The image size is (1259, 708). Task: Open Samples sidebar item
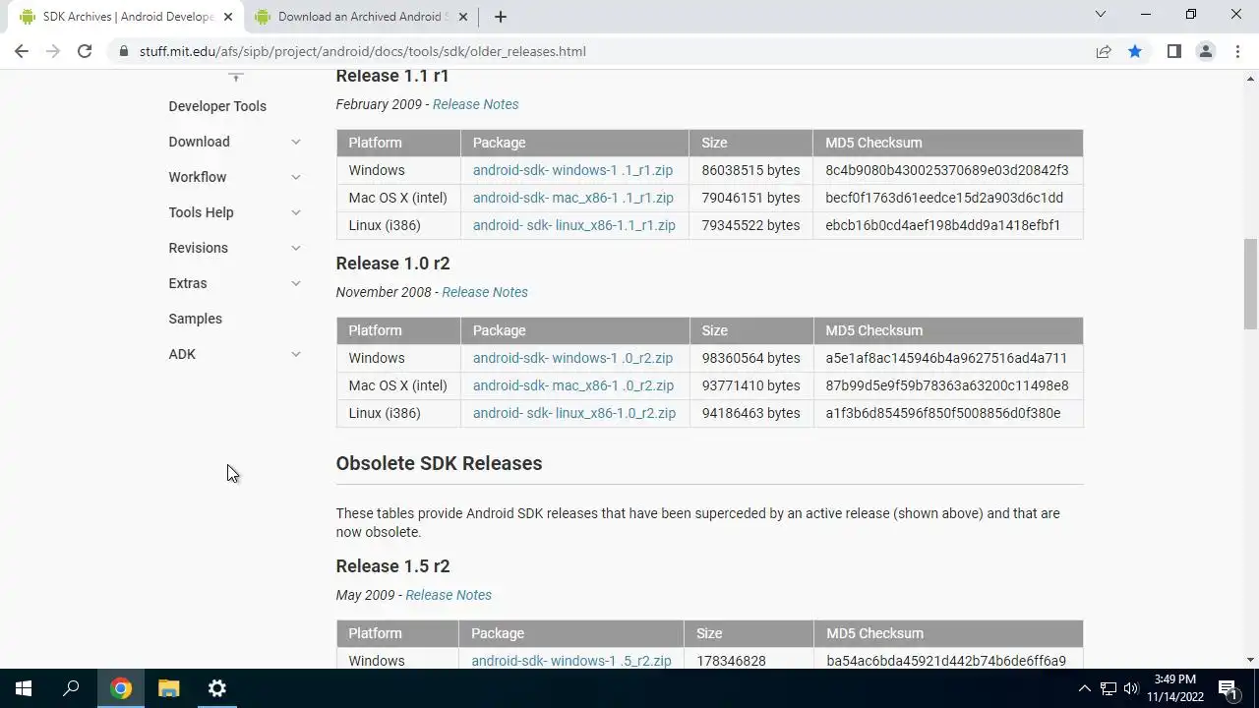(x=195, y=319)
